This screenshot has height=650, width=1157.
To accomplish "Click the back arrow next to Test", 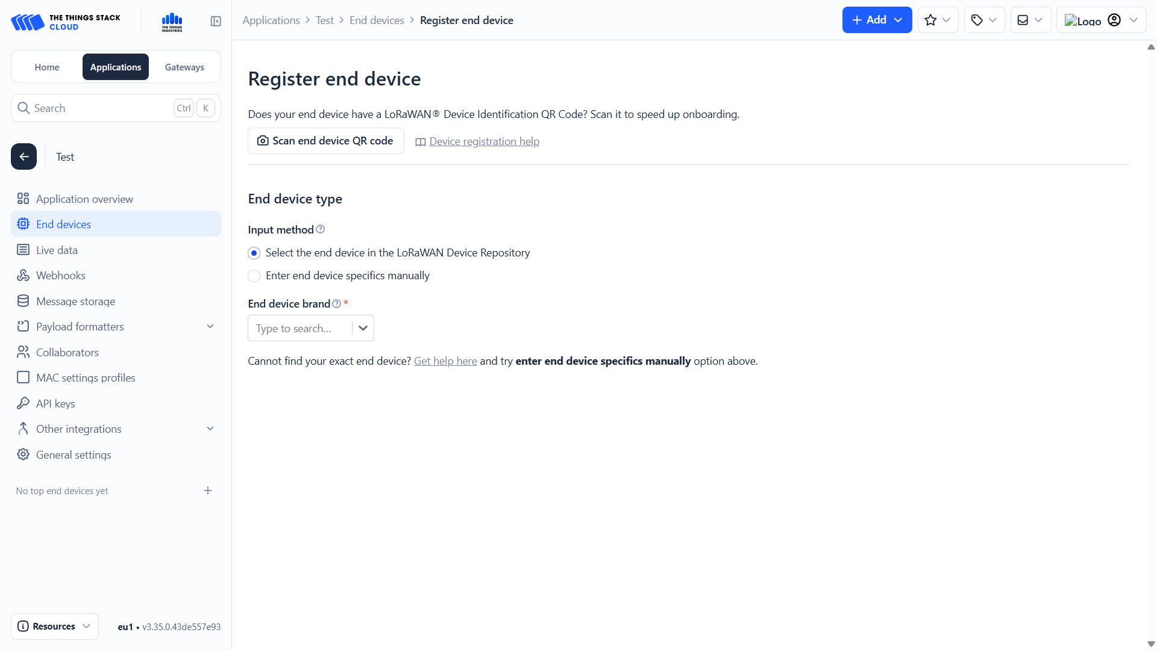I will [x=24, y=156].
